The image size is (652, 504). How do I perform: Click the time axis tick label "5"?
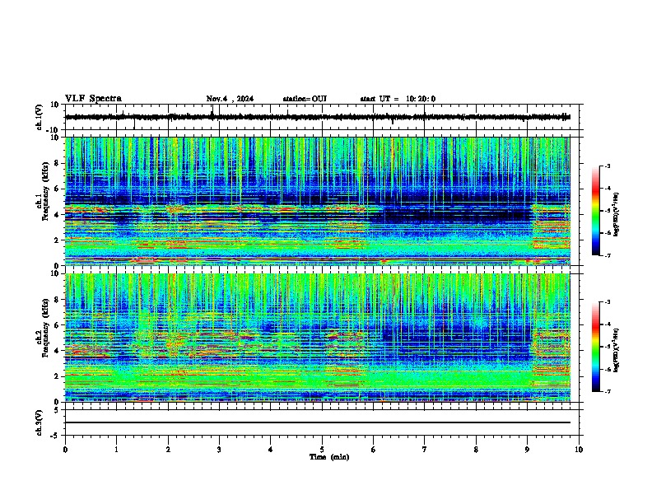point(322,450)
